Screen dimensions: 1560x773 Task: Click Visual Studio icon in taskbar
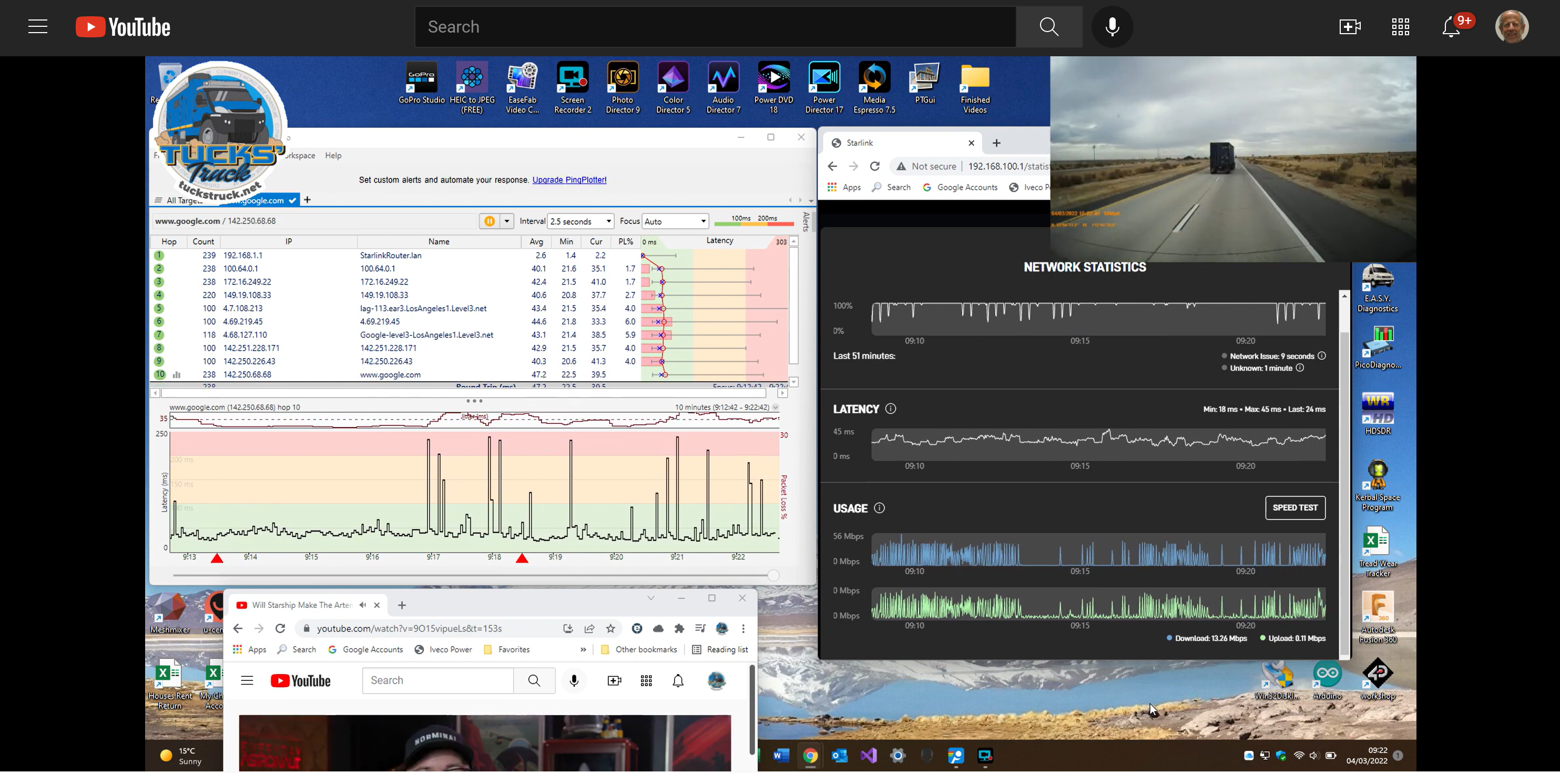pos(869,756)
